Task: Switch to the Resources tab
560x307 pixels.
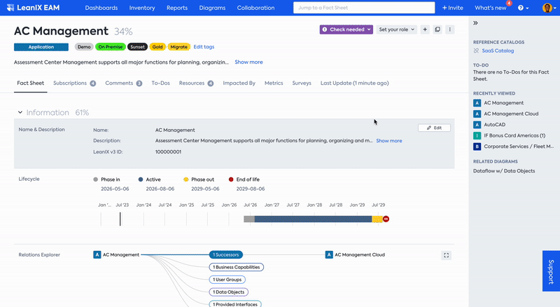Action: point(196,83)
